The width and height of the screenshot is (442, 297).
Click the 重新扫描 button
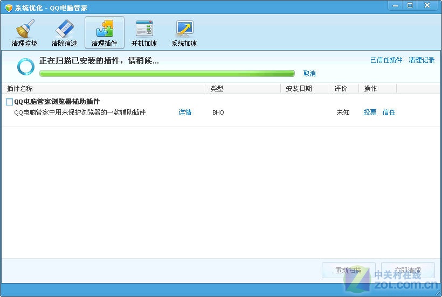[349, 270]
